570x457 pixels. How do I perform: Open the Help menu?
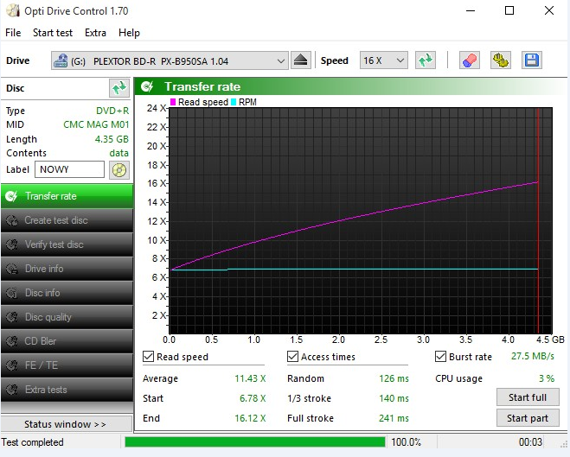129,33
